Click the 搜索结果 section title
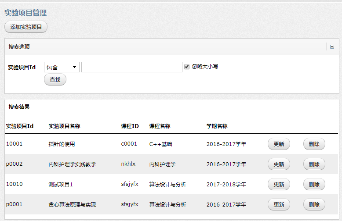This screenshot has height=221, width=342. pyautogui.click(x=19, y=107)
